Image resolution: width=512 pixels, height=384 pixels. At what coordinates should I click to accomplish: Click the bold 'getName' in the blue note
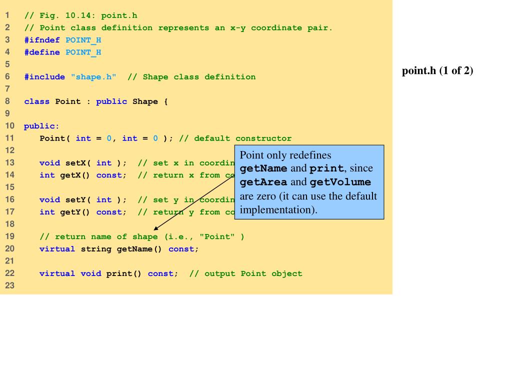point(263,168)
